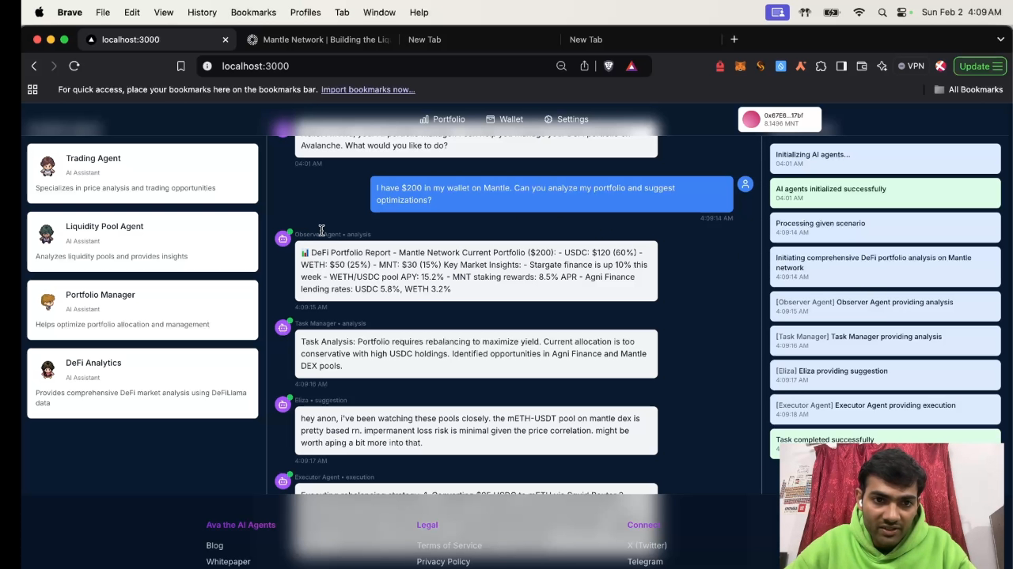Expand the tab search dropdown chevron
Screen dimensions: 1013x569
click(1000, 40)
